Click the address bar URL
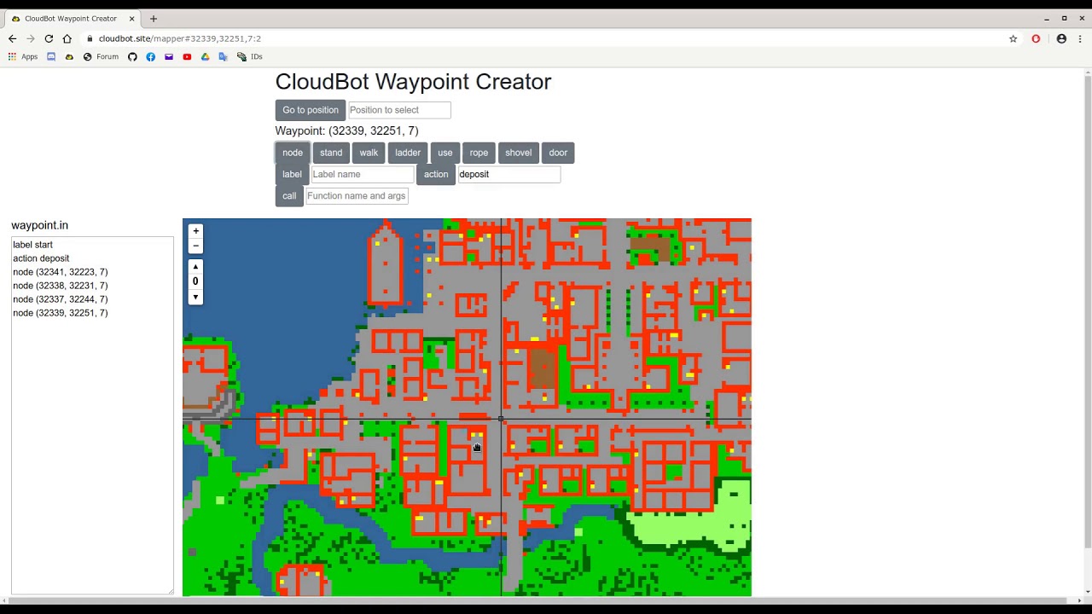Screen dimensions: 1092x614 pyautogui.click(x=179, y=38)
